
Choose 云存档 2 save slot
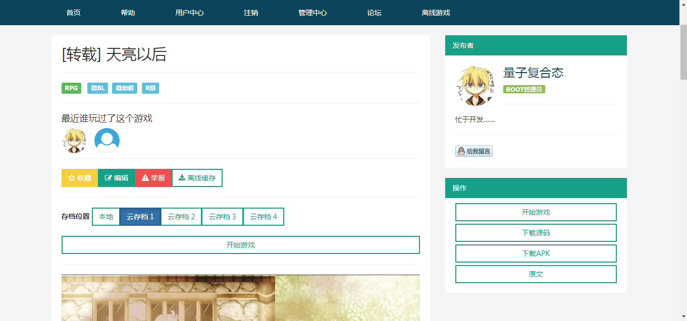(181, 217)
